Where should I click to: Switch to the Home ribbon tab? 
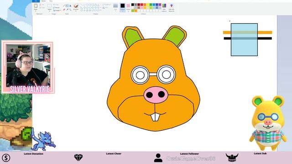click(43, 1)
